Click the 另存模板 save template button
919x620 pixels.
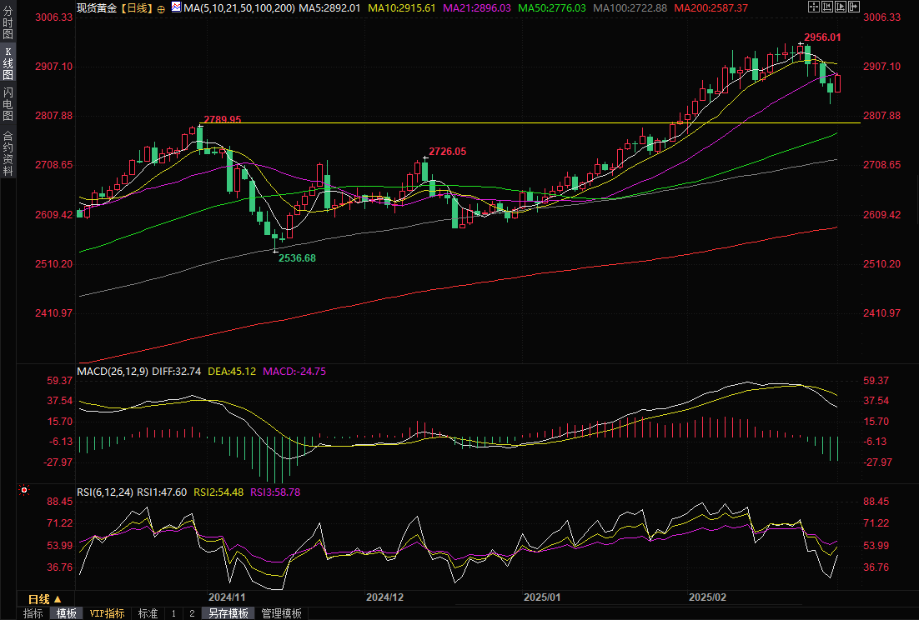228,613
